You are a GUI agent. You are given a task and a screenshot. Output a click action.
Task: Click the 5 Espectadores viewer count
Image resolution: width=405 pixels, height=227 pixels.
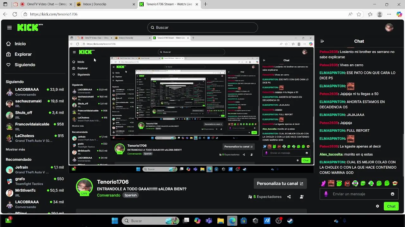click(265, 197)
